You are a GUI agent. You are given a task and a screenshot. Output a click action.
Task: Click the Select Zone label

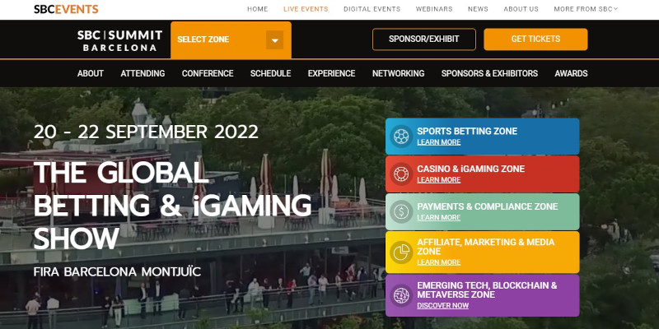[x=203, y=39]
